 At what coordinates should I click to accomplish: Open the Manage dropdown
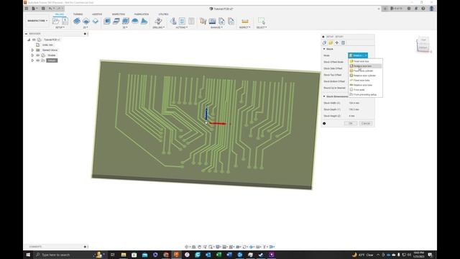click(x=216, y=27)
